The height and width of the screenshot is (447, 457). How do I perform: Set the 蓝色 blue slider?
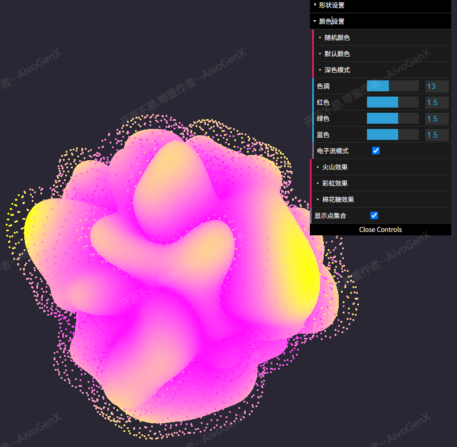coord(392,135)
